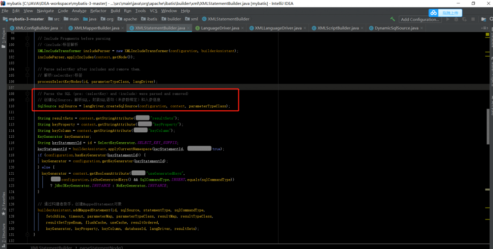Collapse comment fold marker at line 109
This screenshot has height=249, width=493.
pyautogui.click(x=27, y=100)
